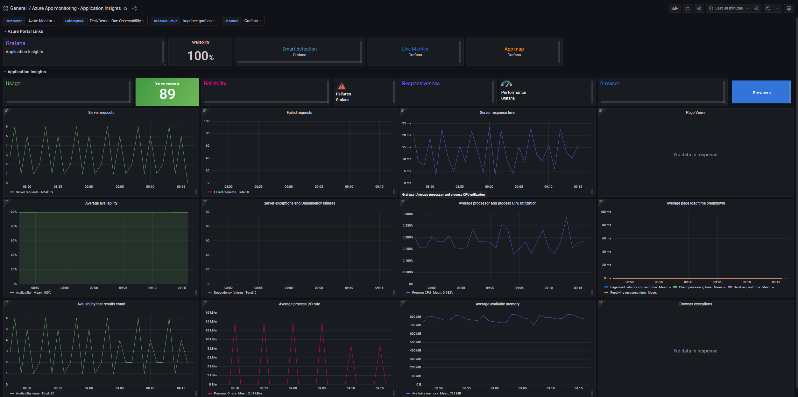Click the share dashboard icon
Image resolution: width=798 pixels, height=397 pixels.
click(135, 9)
